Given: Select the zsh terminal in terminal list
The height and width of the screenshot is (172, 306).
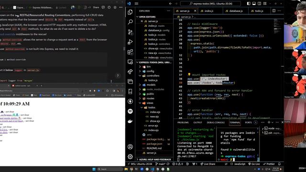Looking at the screenshot, I should click(273, 133).
